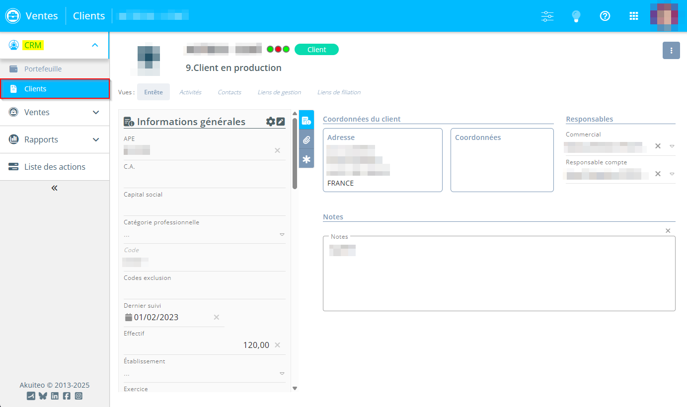Open the help question mark icon
Screen dimensions: 687x407
(x=605, y=16)
